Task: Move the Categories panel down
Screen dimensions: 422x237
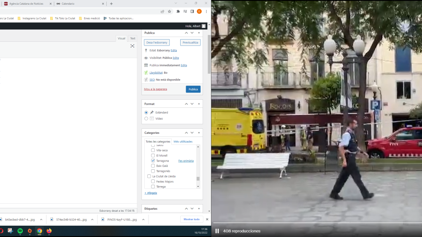Action: point(192,133)
